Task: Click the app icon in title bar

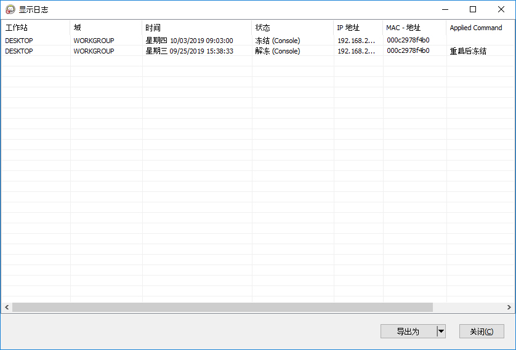Action: tap(10, 9)
